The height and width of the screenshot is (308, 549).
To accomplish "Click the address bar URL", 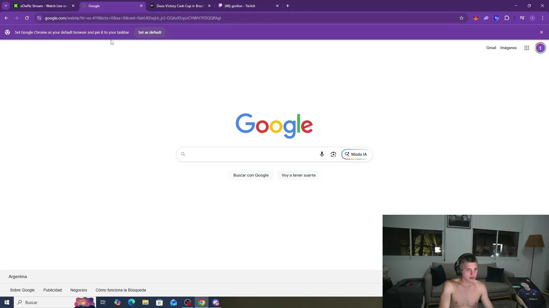I will [x=133, y=18].
